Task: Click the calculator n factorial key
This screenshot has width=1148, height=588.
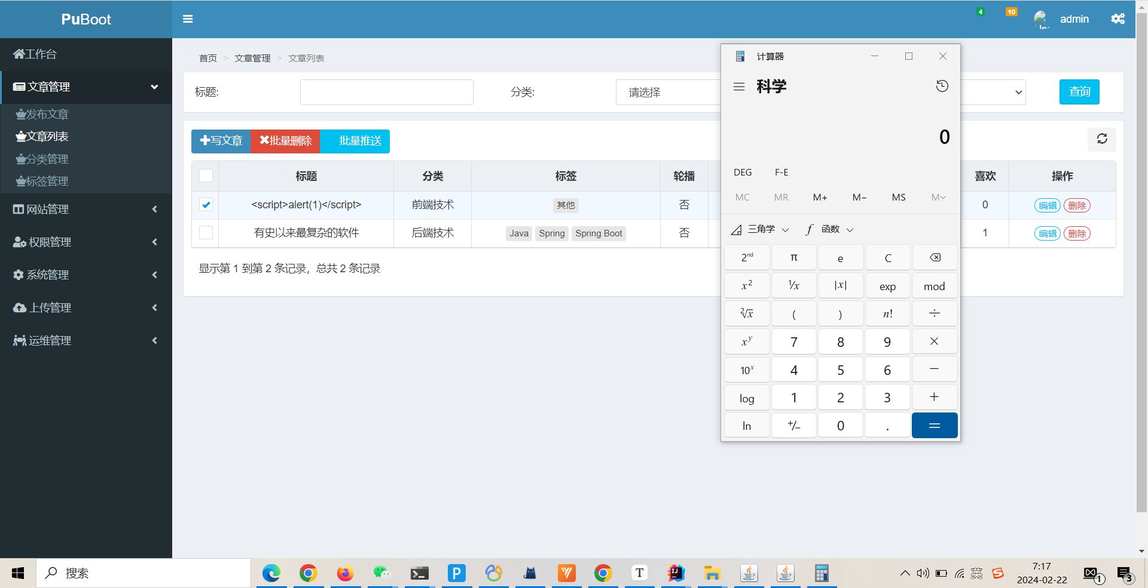Action: pos(888,313)
